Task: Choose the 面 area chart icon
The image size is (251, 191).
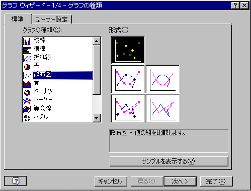Action: point(27,84)
